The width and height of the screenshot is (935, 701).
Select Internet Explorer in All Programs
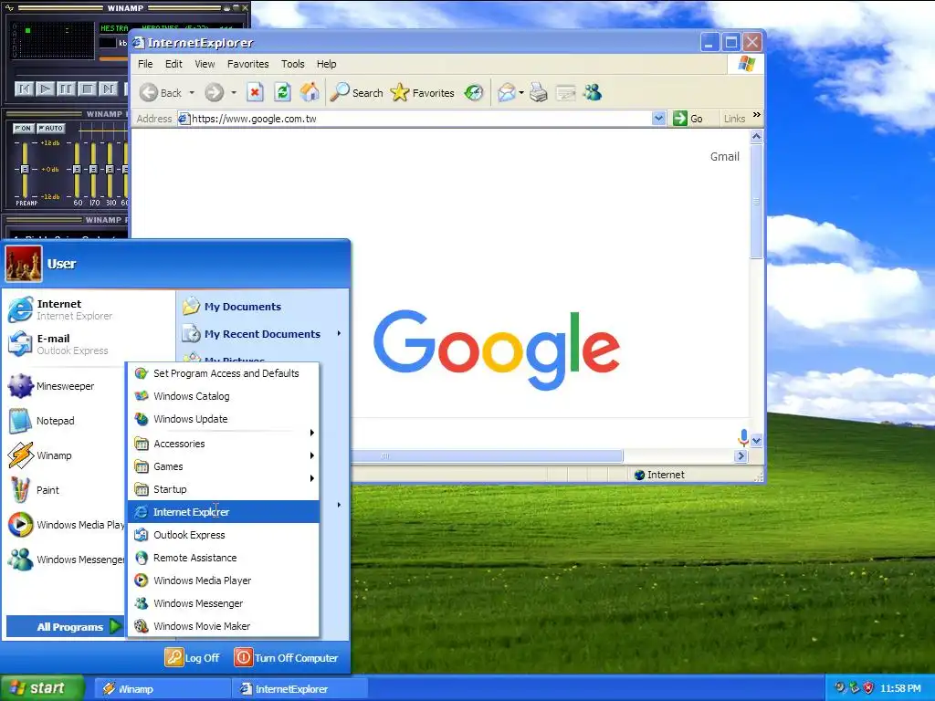[224, 511]
